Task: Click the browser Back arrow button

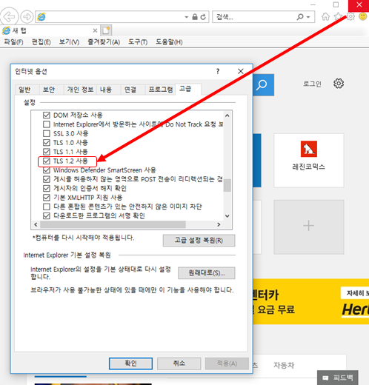Action: (9, 17)
